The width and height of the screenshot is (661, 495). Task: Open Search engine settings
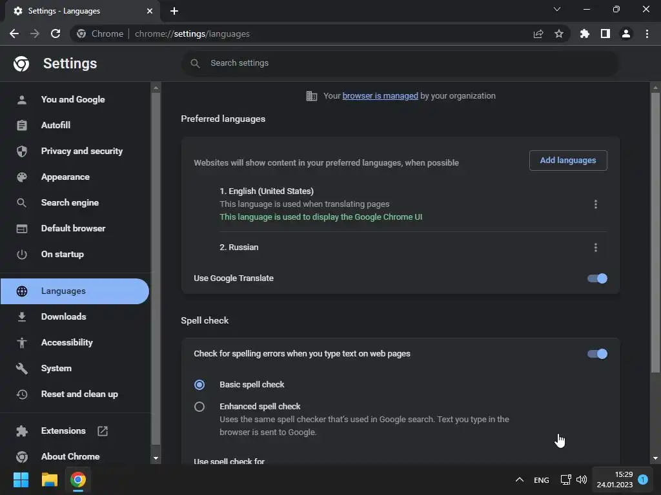coord(70,202)
